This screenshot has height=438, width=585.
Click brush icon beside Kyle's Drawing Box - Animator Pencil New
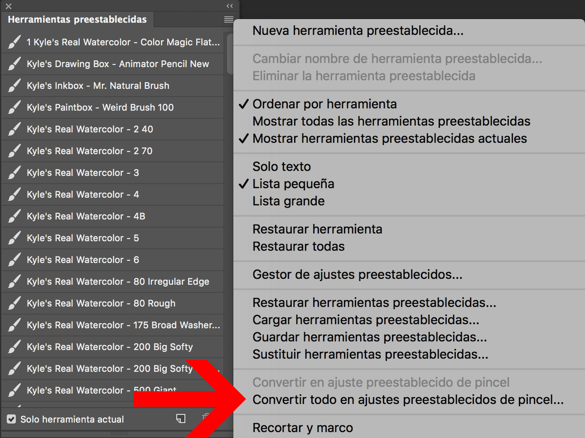pyautogui.click(x=15, y=64)
